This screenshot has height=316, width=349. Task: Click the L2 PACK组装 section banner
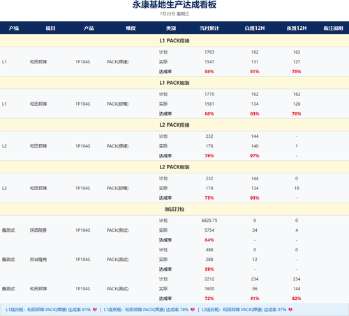174,167
